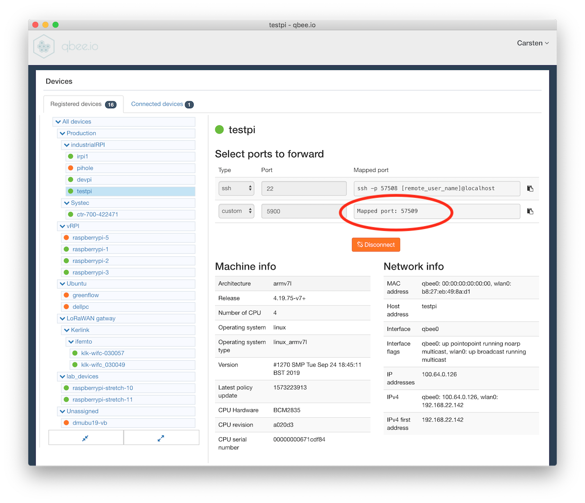Open the Carsten user menu

tap(532, 43)
